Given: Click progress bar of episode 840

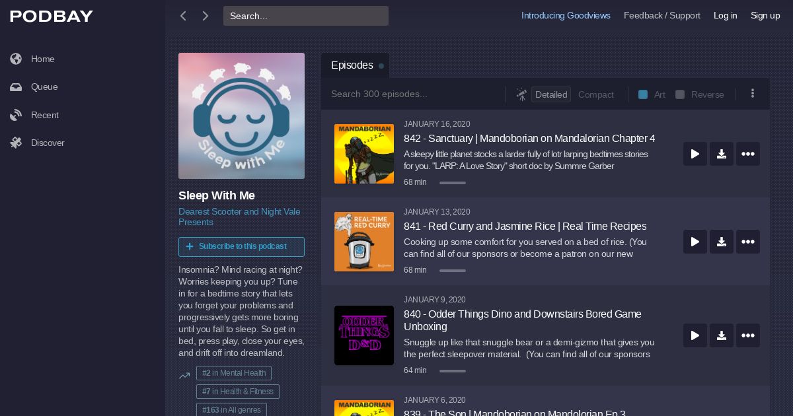Looking at the screenshot, I should click(453, 371).
